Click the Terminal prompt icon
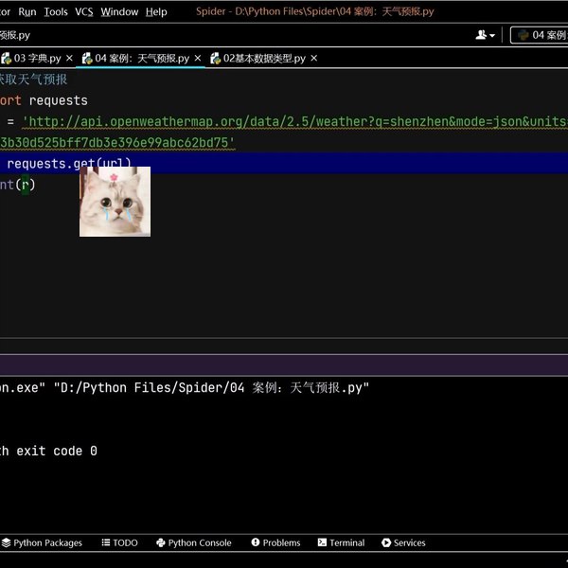The width and height of the screenshot is (568, 568). click(x=322, y=542)
